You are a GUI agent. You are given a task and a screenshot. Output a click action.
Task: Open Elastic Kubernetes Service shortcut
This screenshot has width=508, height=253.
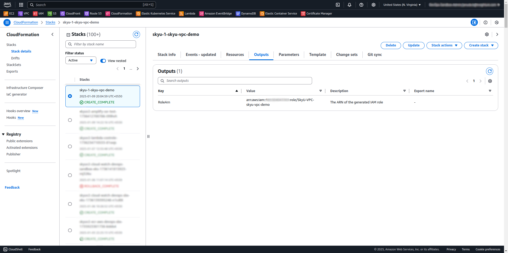click(x=156, y=13)
